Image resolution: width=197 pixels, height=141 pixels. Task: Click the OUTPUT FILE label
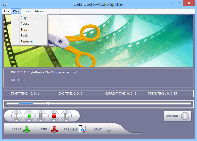click(20, 80)
